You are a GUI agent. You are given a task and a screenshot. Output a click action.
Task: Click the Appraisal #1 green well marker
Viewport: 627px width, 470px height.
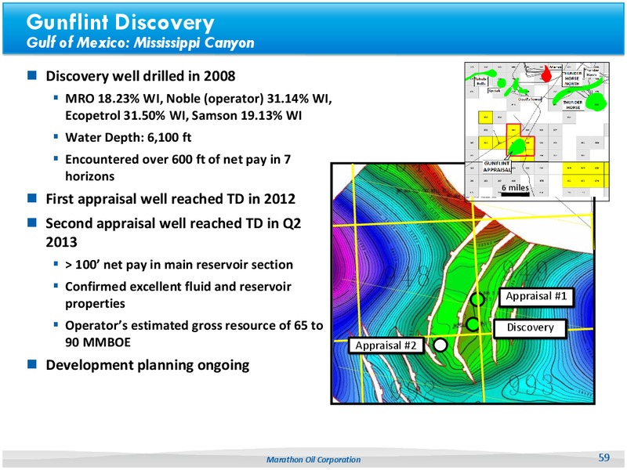click(477, 299)
